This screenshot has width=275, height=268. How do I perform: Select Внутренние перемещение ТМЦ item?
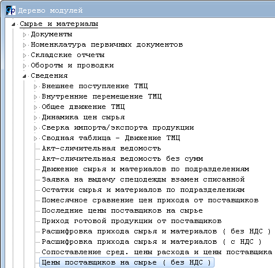(101, 97)
